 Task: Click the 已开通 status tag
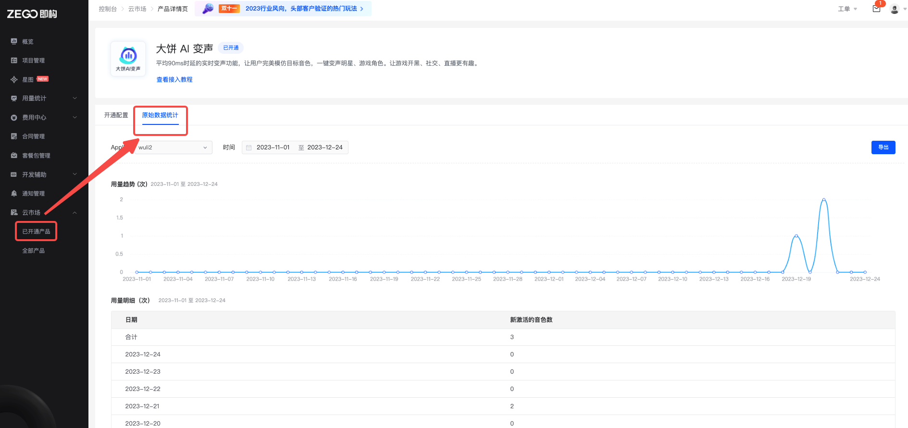pos(231,48)
